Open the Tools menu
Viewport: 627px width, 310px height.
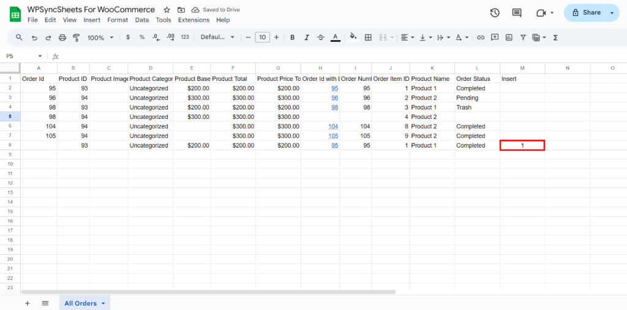tap(163, 20)
